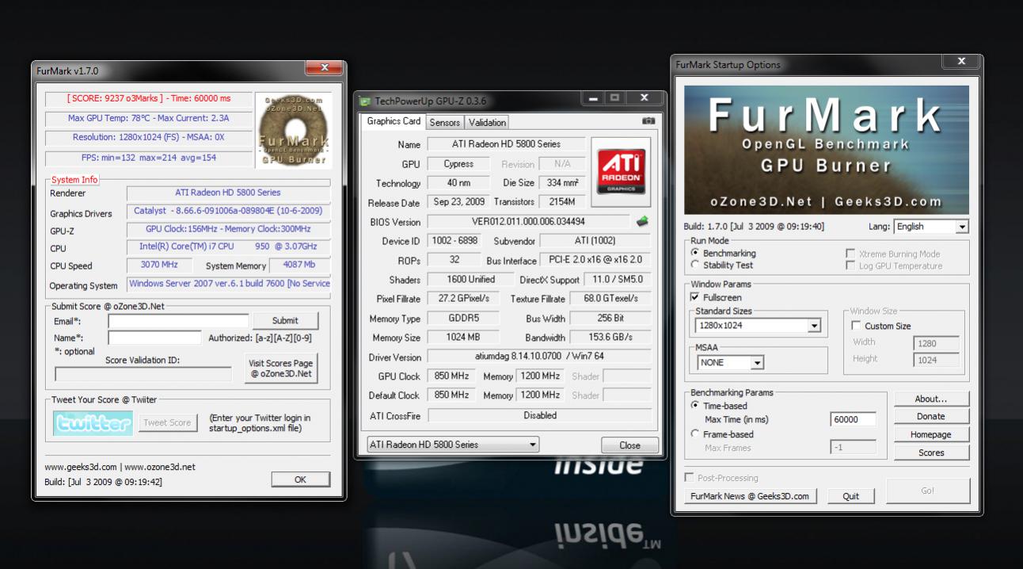Select Frame-based benchmarking option

695,434
